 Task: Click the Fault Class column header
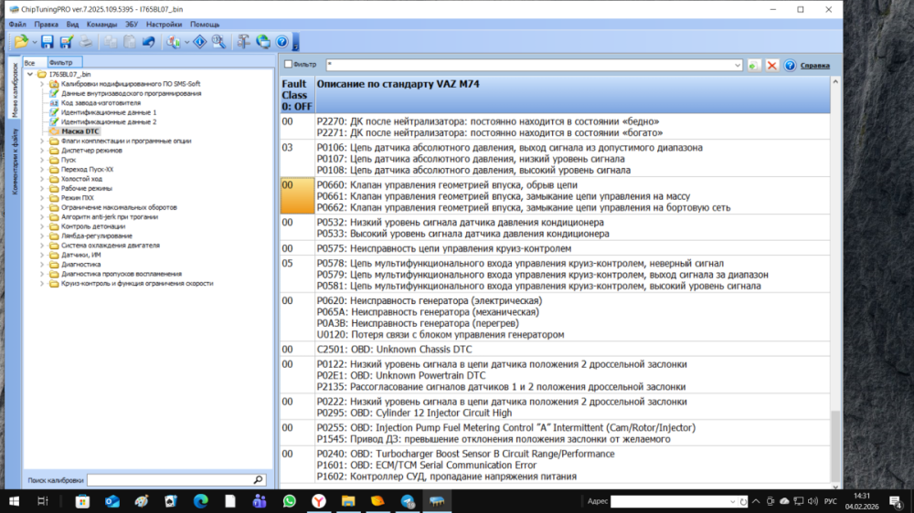(x=297, y=95)
